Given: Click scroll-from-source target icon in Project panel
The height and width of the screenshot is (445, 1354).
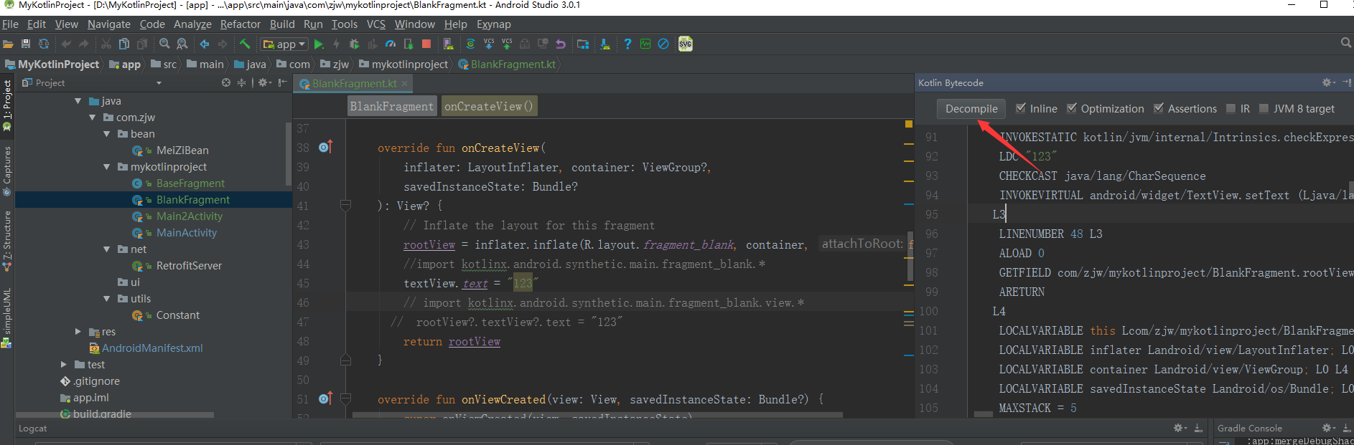Looking at the screenshot, I should [226, 82].
